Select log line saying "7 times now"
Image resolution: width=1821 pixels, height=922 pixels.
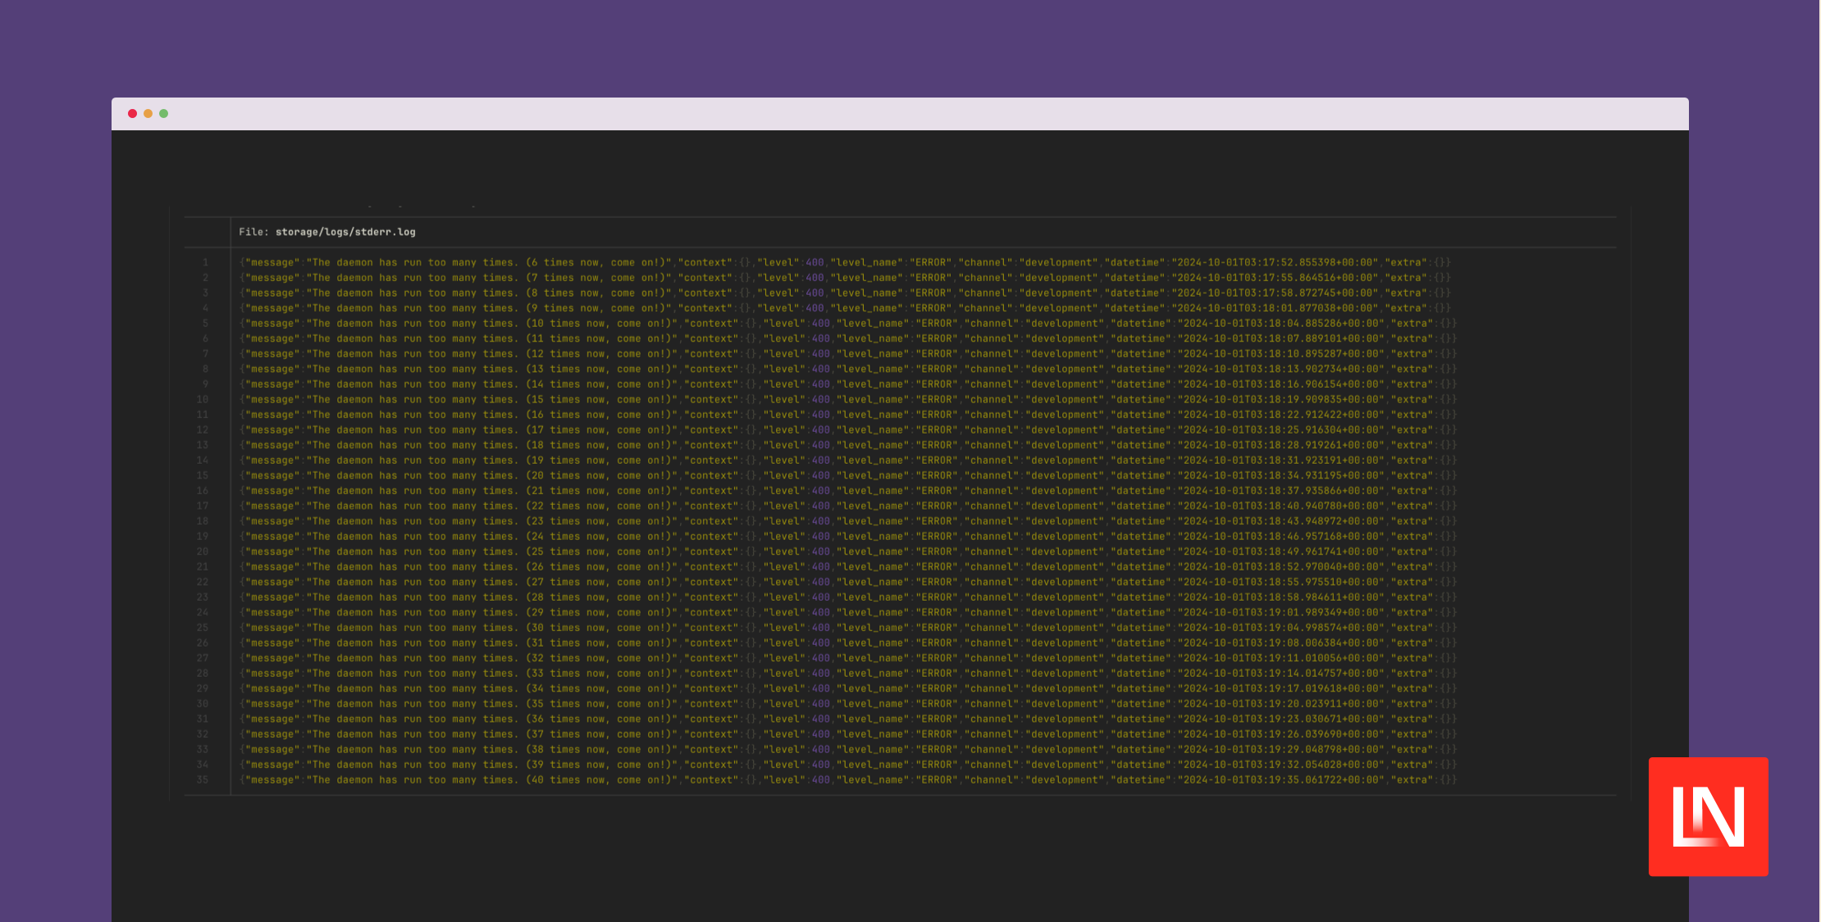click(x=845, y=278)
